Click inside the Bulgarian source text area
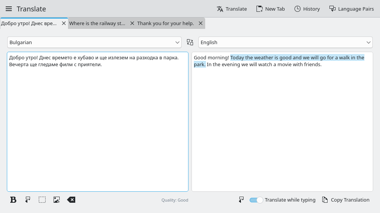Image resolution: width=380 pixels, height=213 pixels. tap(98, 122)
